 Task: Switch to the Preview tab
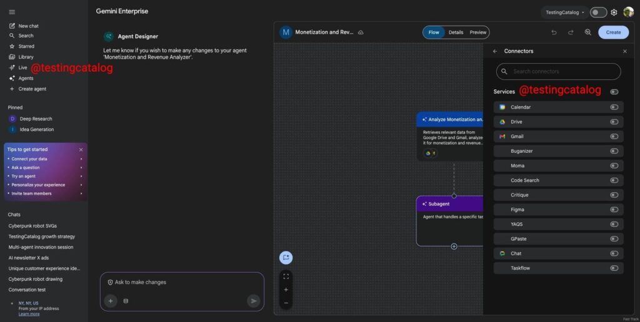pyautogui.click(x=478, y=32)
